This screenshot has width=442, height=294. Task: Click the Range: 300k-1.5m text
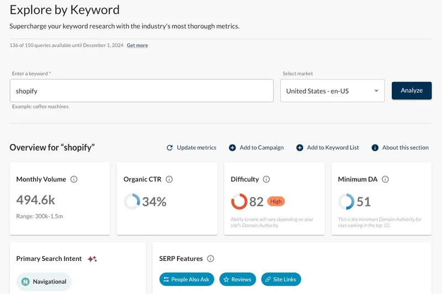[x=40, y=216]
